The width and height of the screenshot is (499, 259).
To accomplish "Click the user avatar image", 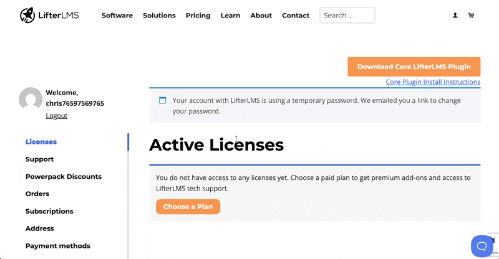I will coord(31,100).
